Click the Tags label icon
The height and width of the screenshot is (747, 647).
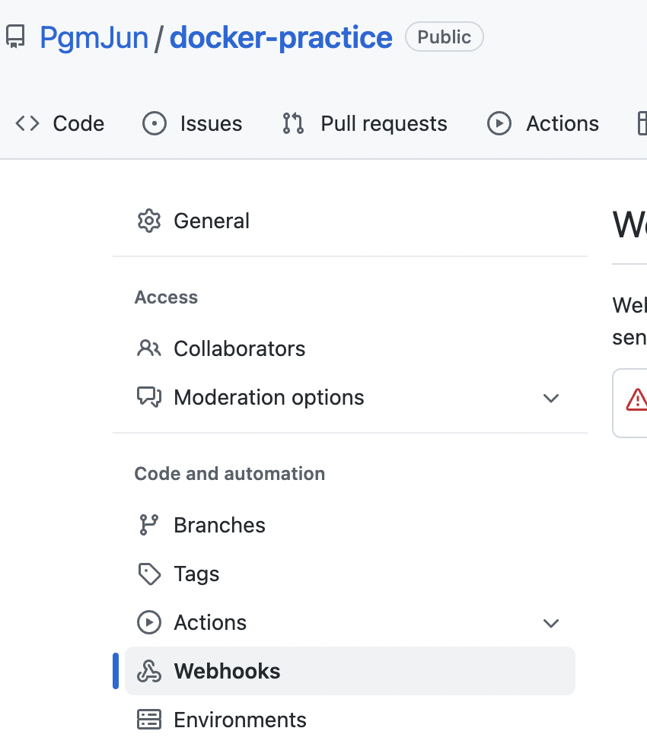(x=149, y=574)
